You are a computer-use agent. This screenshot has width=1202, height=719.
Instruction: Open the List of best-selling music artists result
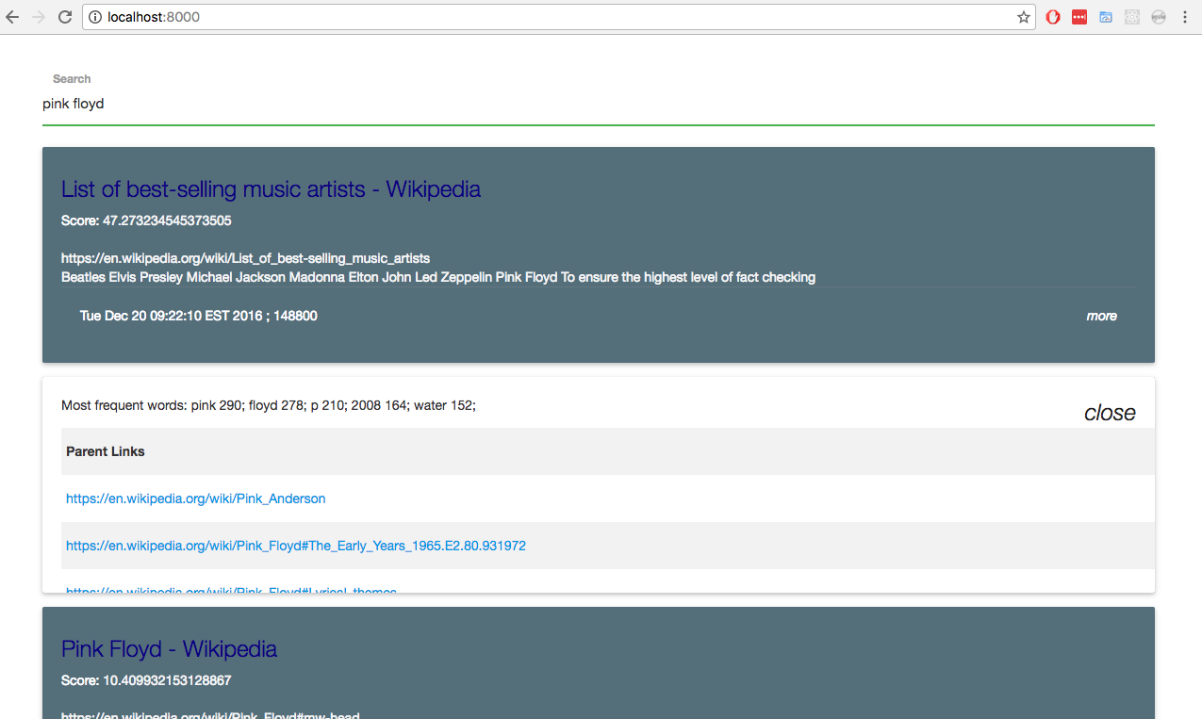271,189
